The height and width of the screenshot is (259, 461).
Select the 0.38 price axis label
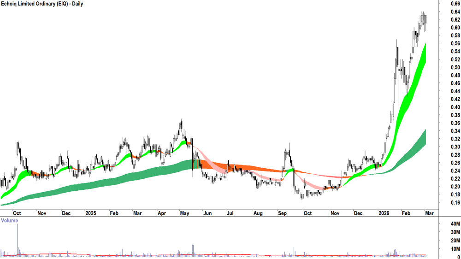[x=455, y=115]
